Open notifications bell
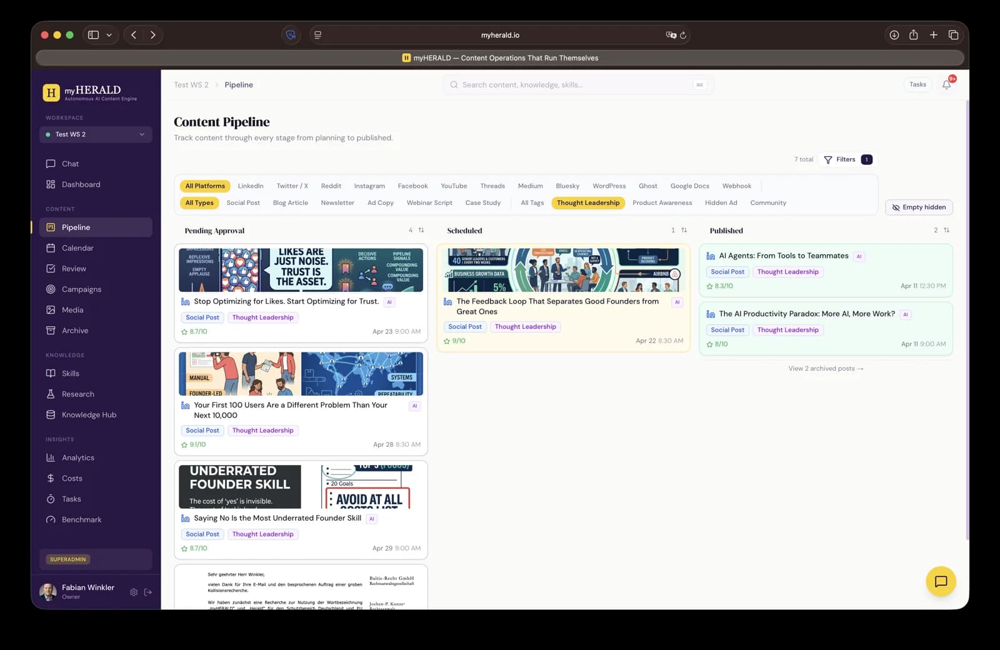 pos(946,85)
